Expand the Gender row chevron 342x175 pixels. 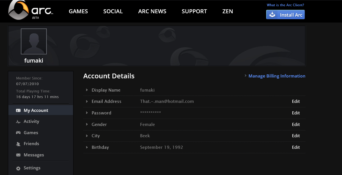click(87, 125)
